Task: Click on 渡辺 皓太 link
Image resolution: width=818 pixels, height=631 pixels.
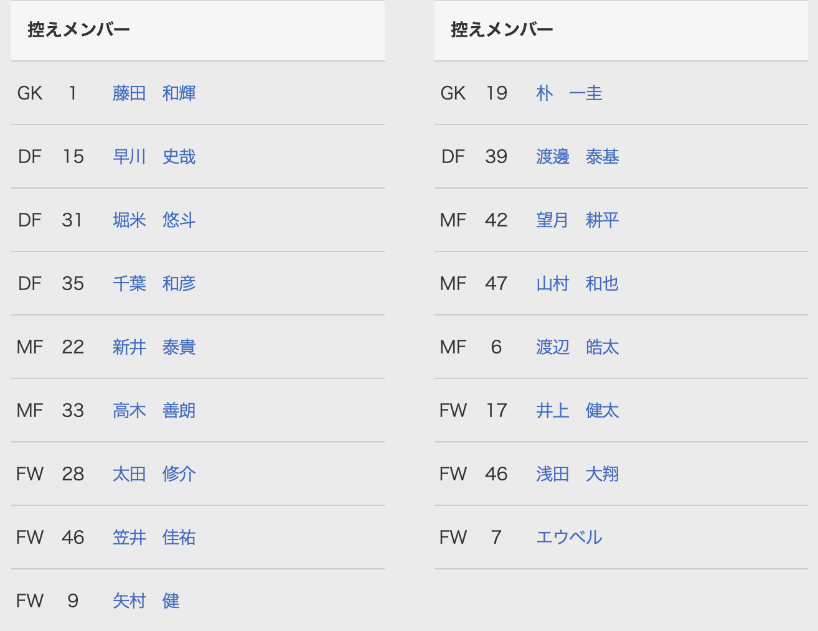Action: (577, 347)
